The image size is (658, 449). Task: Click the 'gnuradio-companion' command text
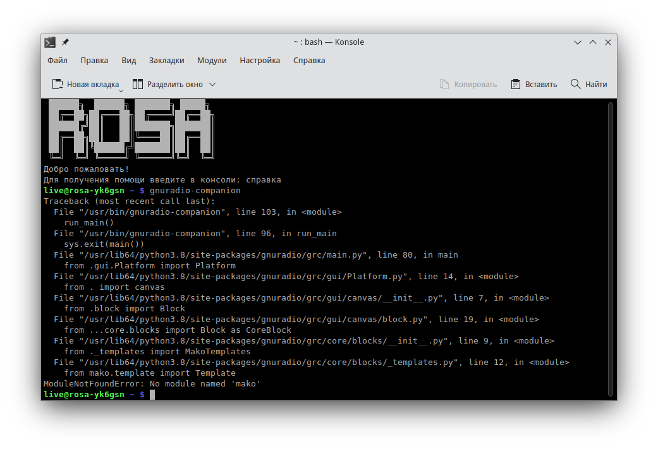[x=195, y=191]
